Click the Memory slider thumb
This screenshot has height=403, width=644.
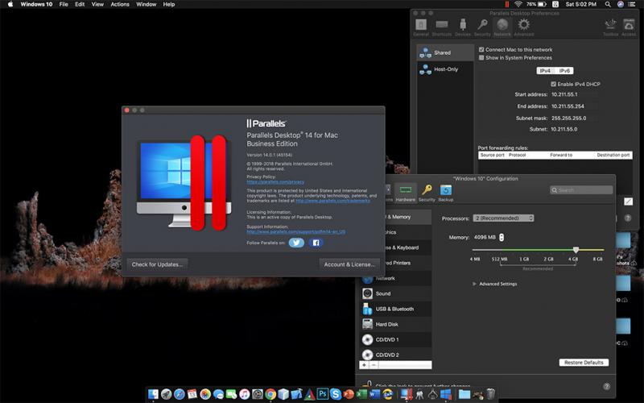(x=576, y=250)
